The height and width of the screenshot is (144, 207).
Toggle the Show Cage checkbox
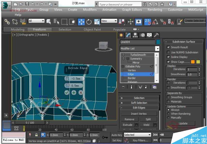click(x=168, y=61)
